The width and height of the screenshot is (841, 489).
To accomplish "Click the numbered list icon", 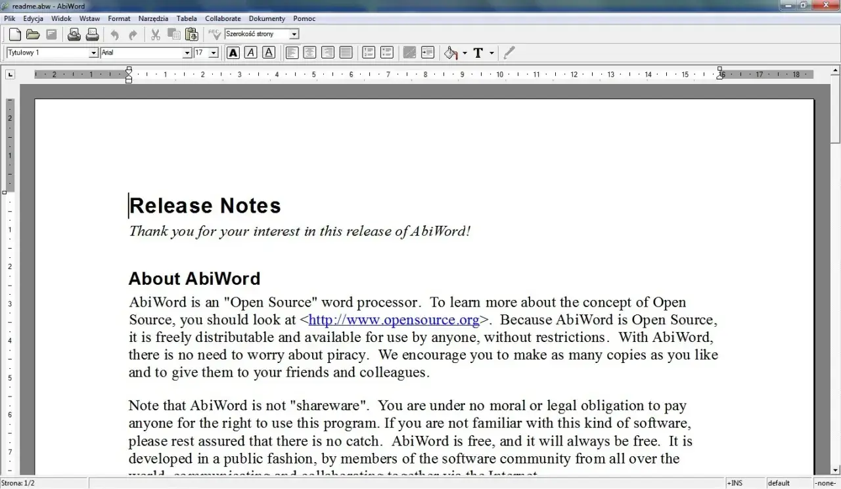I will pyautogui.click(x=369, y=53).
